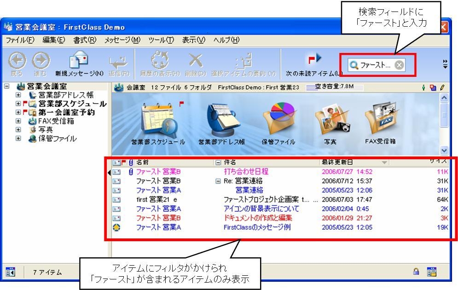
Task: Open the ツール(T) menu
Action: pos(161,40)
